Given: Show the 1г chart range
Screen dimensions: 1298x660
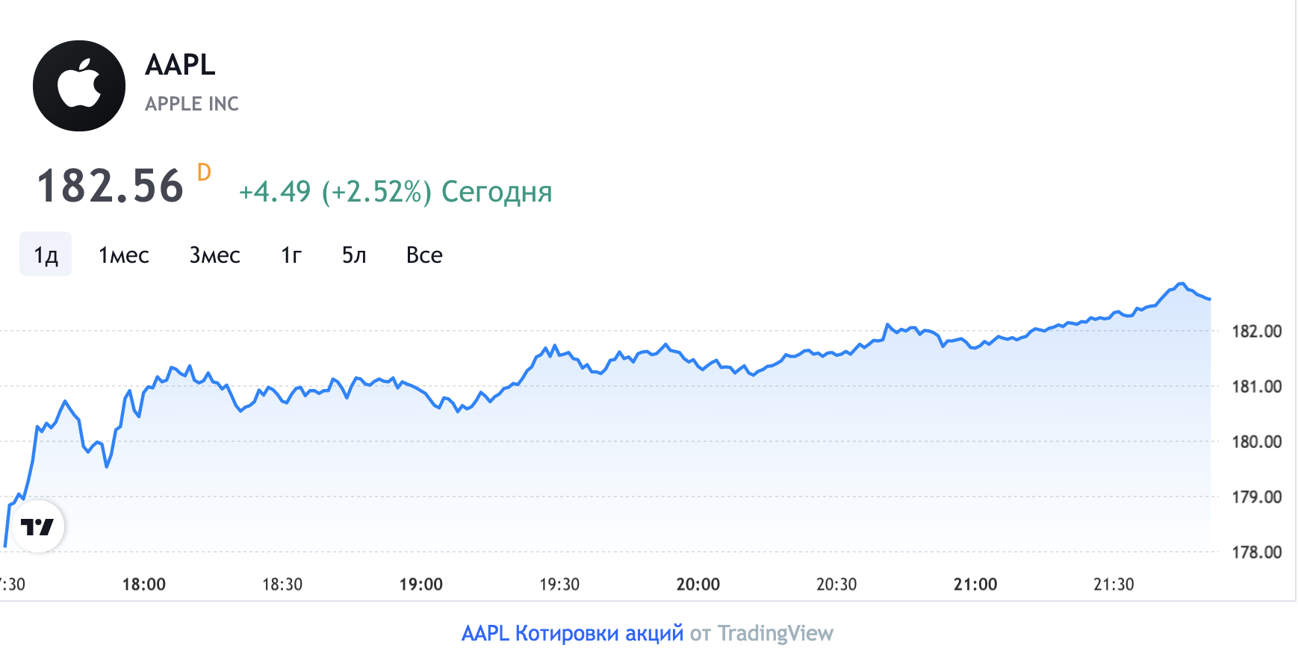Looking at the screenshot, I should (x=291, y=255).
